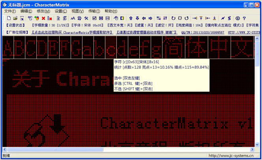Click the paw-print toolbar icon

79,18
